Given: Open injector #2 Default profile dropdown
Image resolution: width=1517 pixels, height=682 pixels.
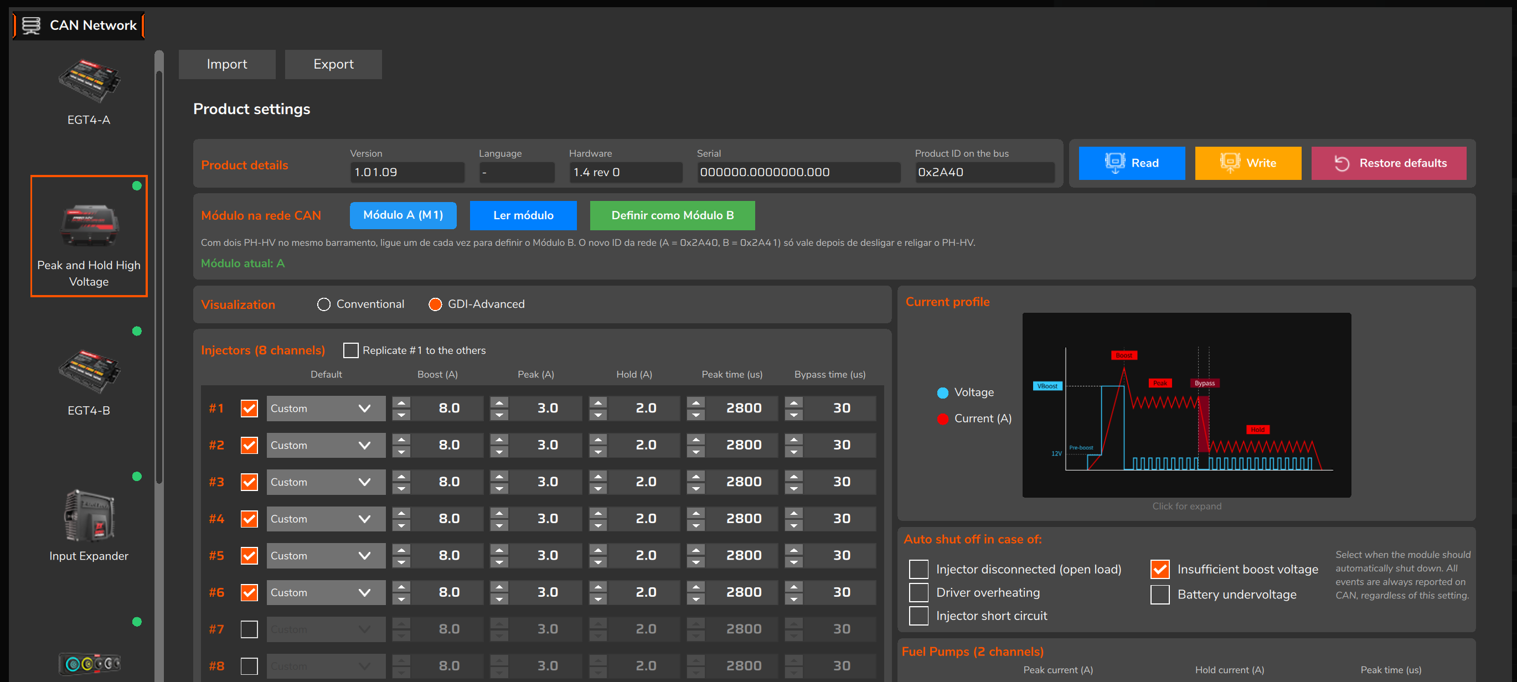Looking at the screenshot, I should [326, 445].
